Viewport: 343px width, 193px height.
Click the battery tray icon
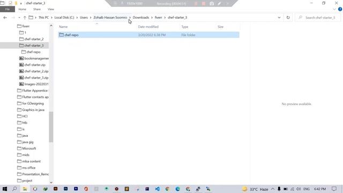click(x=286, y=189)
